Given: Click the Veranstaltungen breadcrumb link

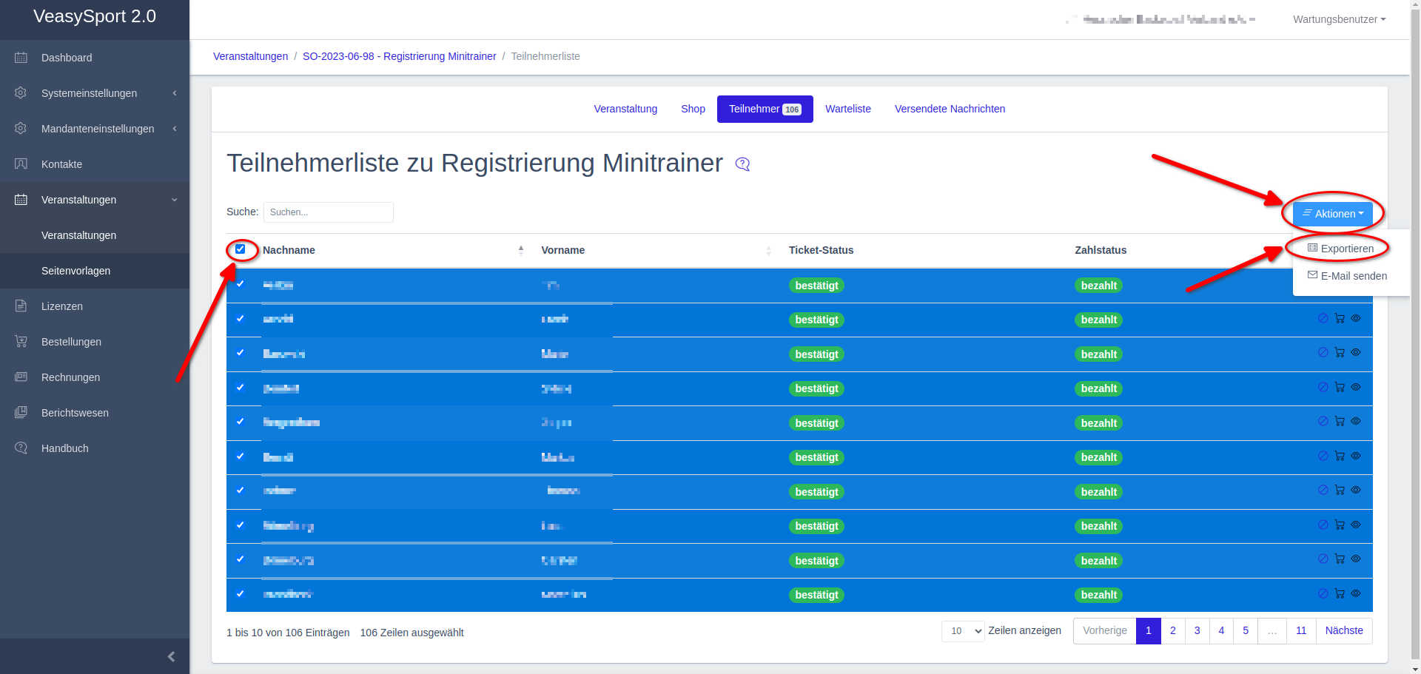Looking at the screenshot, I should 250,56.
